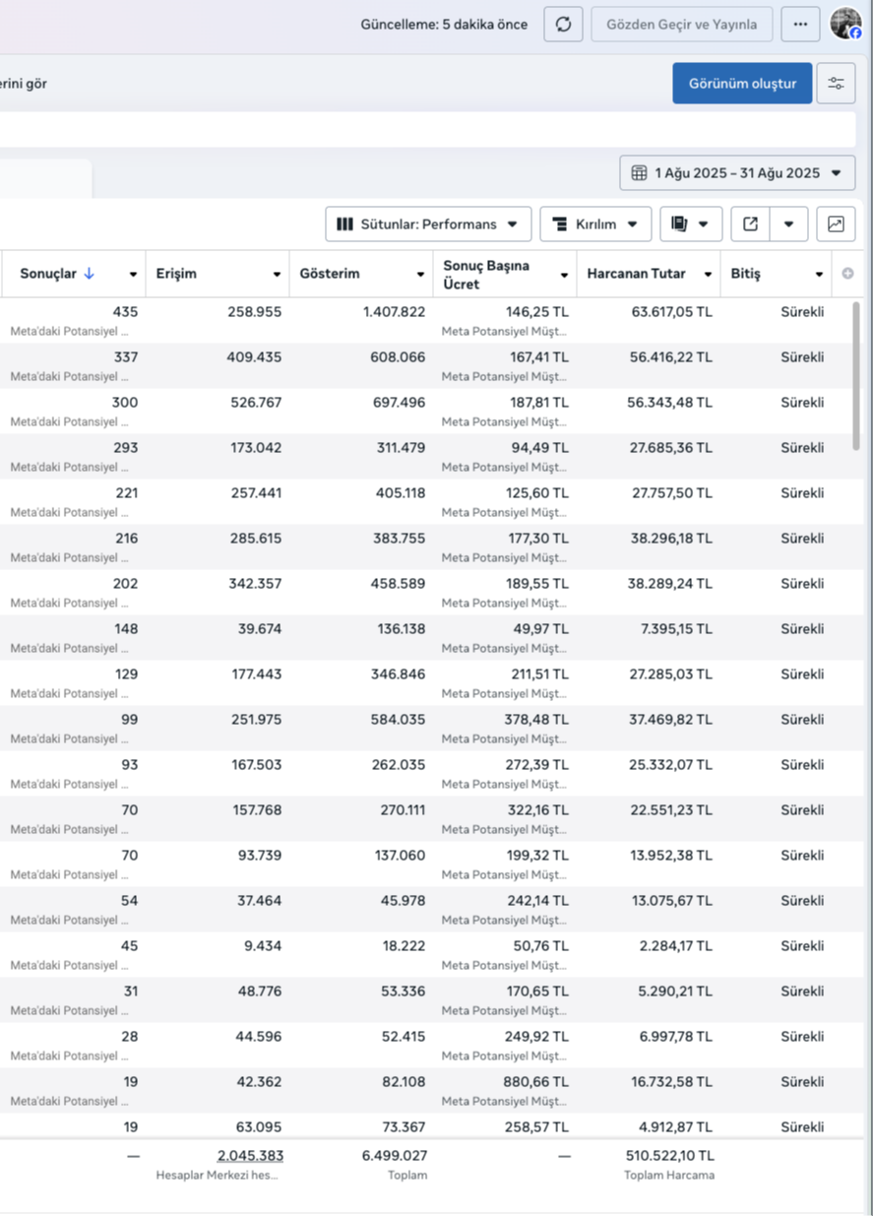Open Erişim column options arrow
Screen dimensions: 873x1216
tap(277, 275)
